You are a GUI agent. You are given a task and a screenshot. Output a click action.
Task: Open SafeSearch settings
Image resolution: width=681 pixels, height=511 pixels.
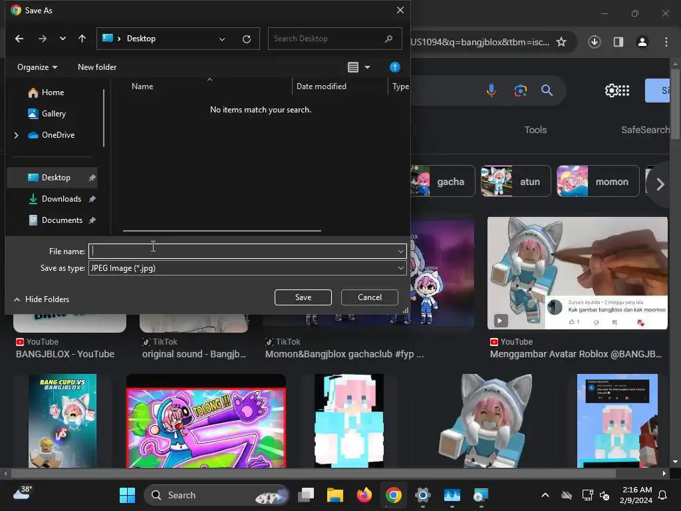[645, 130]
